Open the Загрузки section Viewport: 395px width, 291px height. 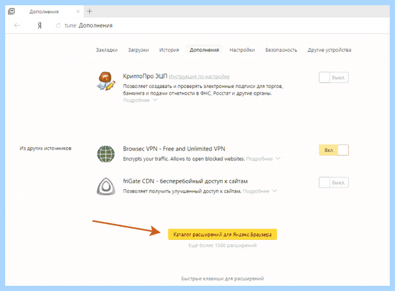pos(138,50)
